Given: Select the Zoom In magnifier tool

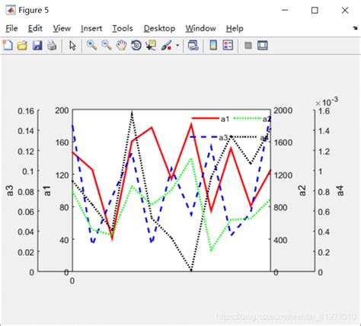Looking at the screenshot, I should coord(91,46).
